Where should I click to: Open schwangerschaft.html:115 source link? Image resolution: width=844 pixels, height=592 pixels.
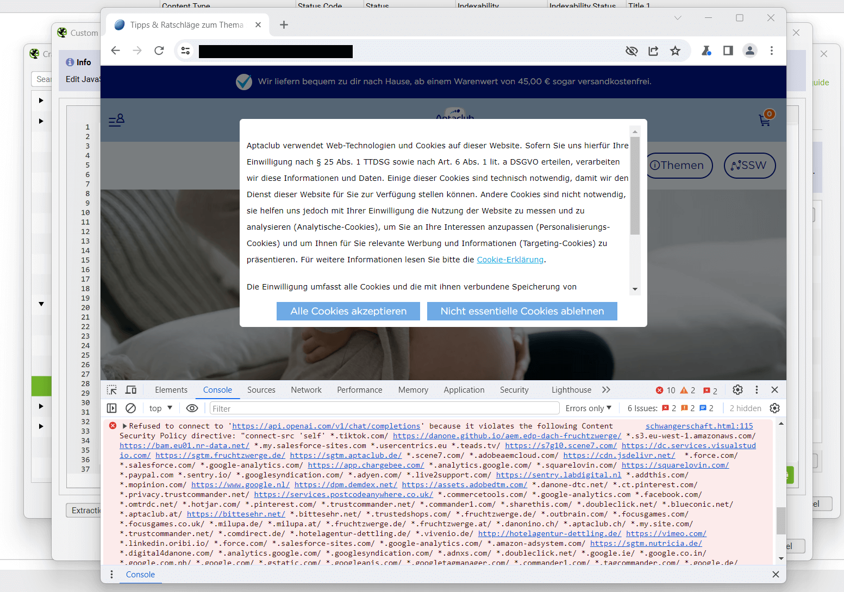(699, 426)
